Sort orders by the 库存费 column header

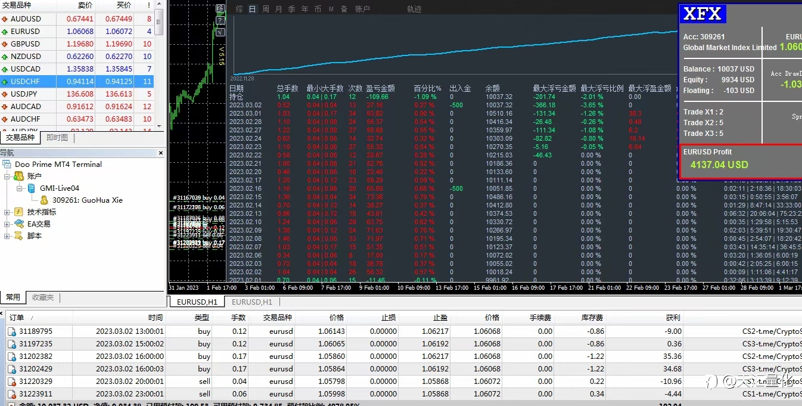point(581,318)
